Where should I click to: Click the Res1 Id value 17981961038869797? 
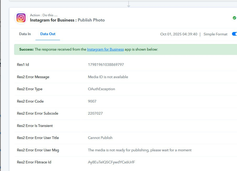(x=106, y=65)
